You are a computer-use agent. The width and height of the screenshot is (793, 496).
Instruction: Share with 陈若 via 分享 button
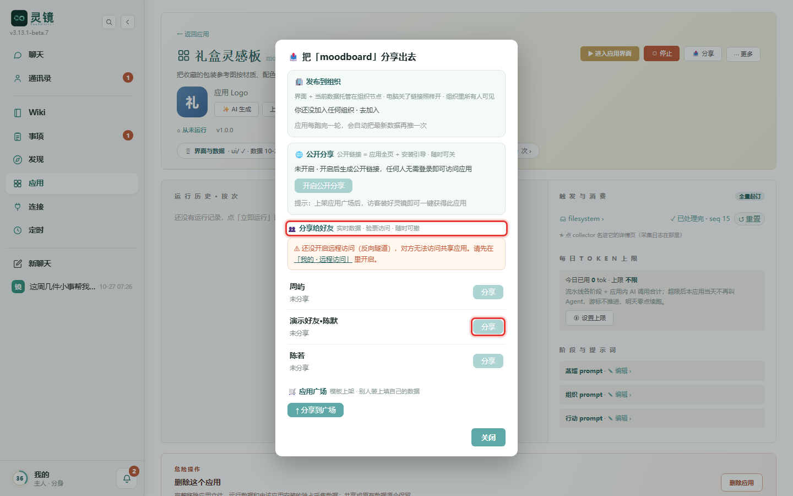click(488, 361)
